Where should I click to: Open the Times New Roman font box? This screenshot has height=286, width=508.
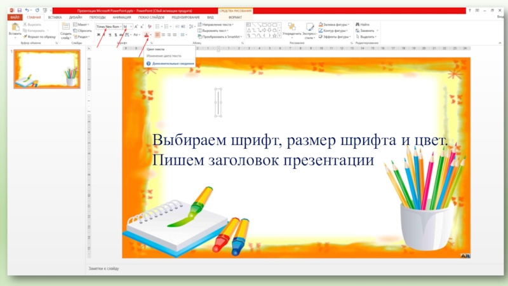[109, 27]
